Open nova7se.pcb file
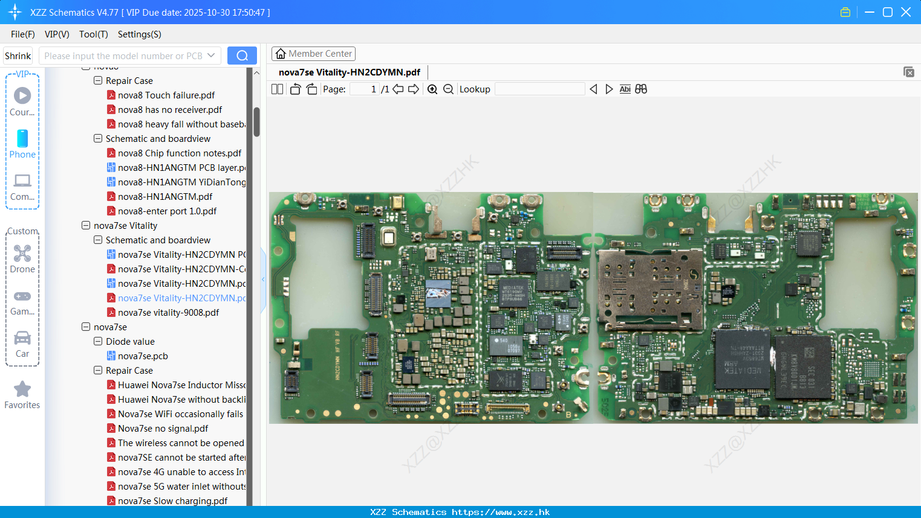 (x=143, y=356)
